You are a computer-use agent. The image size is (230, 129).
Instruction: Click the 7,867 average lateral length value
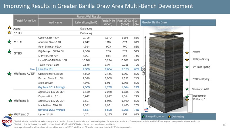coord(86,110)
